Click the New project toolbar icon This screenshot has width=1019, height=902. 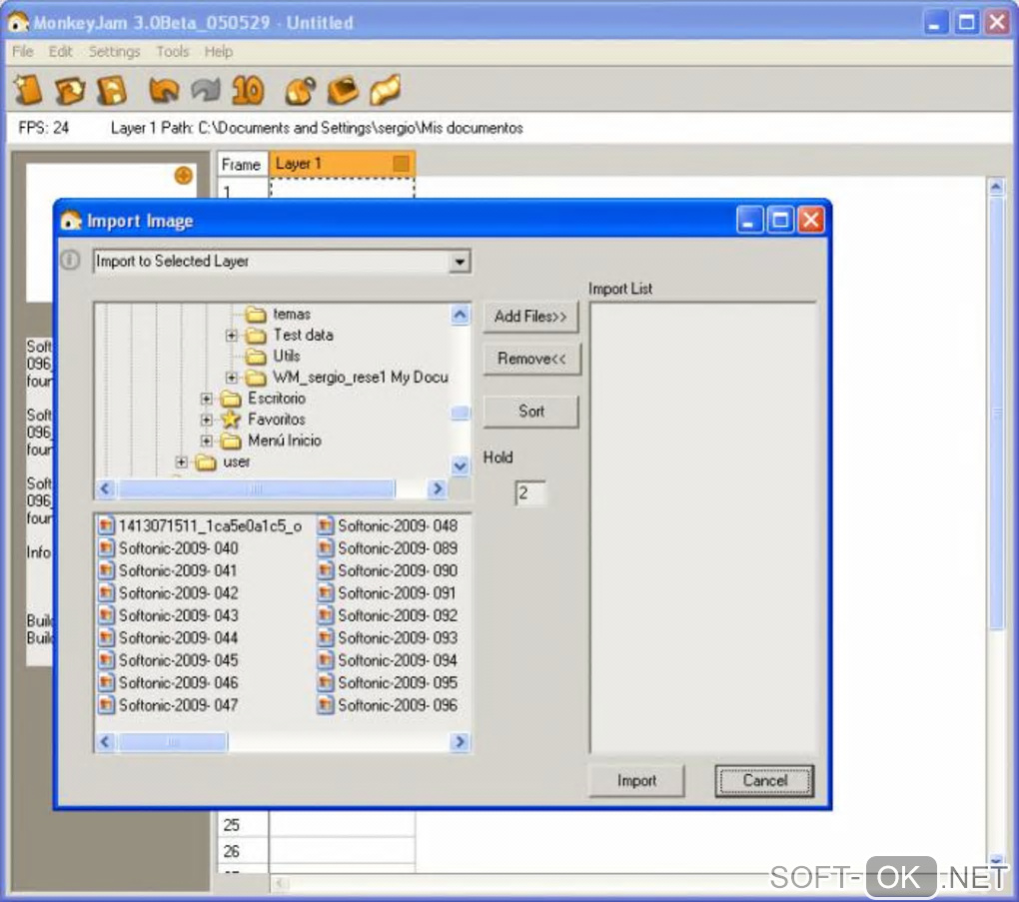click(x=28, y=90)
